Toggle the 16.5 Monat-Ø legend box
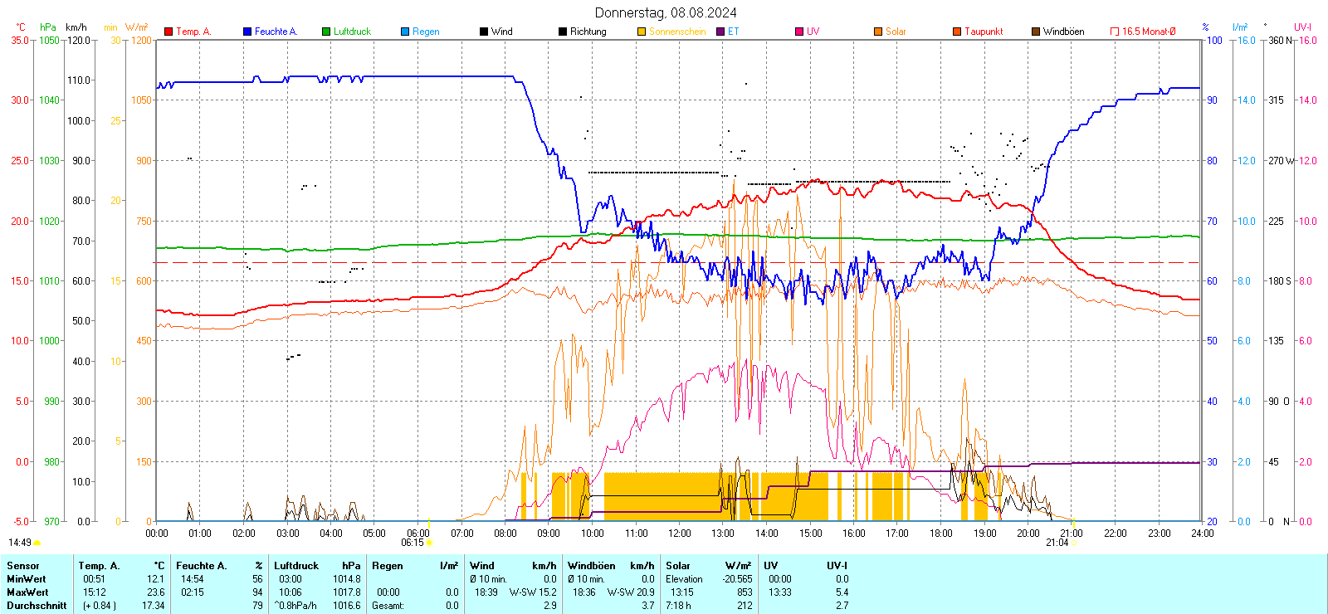The image size is (1328, 614). 1115,32
